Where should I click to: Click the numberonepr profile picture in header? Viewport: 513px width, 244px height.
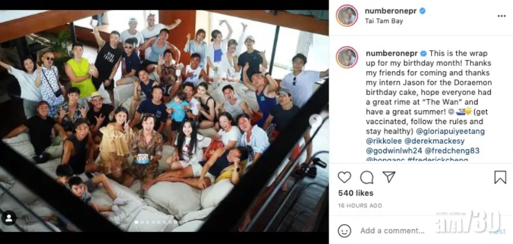[x=347, y=15]
